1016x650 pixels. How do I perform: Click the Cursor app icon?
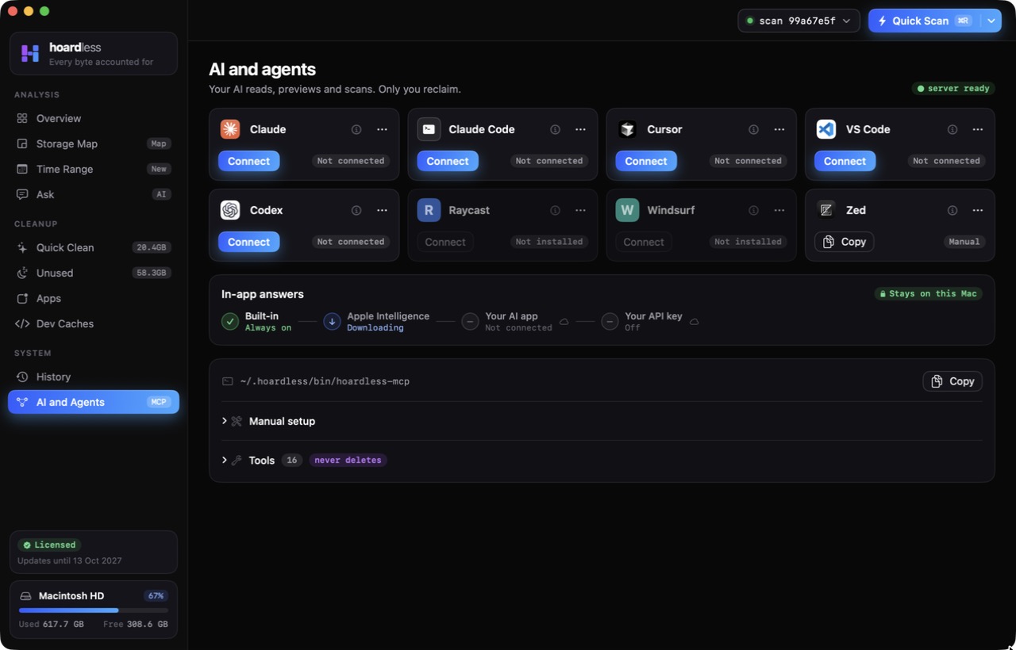628,129
